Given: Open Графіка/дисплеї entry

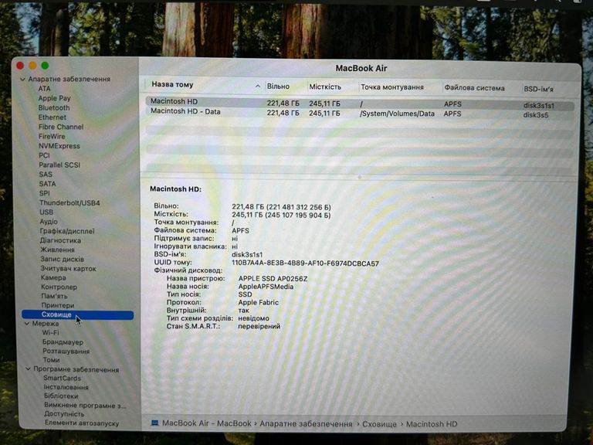Looking at the screenshot, I should point(67,231).
